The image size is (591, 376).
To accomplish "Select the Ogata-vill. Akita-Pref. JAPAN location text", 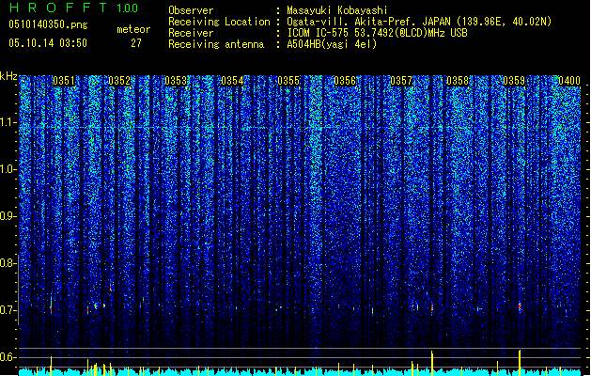I will point(419,22).
